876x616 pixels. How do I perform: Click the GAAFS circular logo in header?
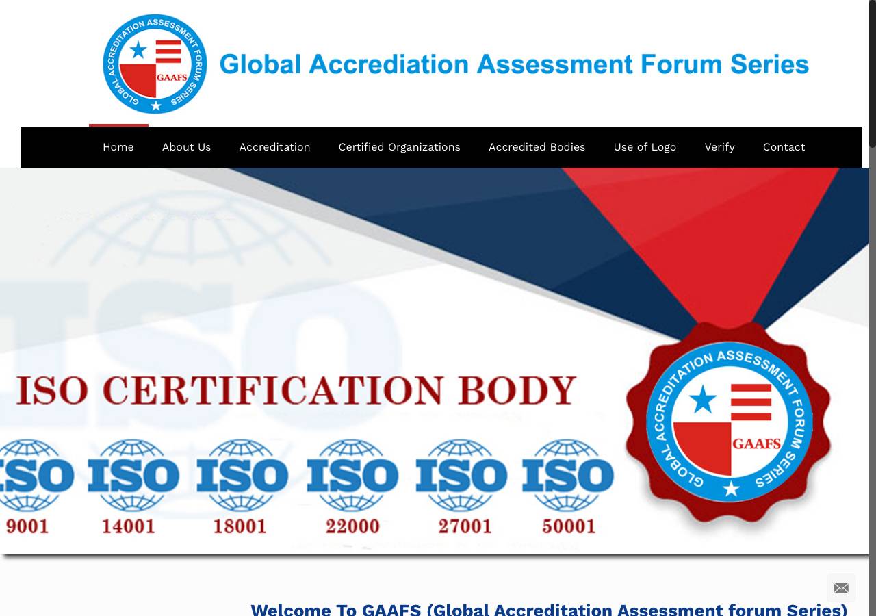155,64
